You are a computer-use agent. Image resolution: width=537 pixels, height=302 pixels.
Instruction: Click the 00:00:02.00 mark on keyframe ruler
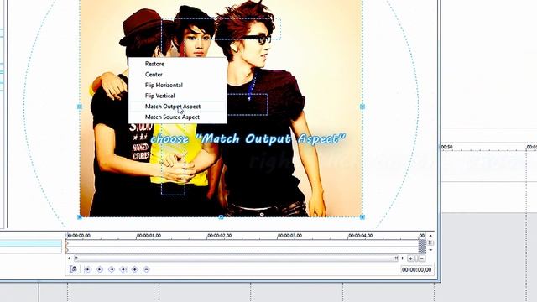[219, 236]
